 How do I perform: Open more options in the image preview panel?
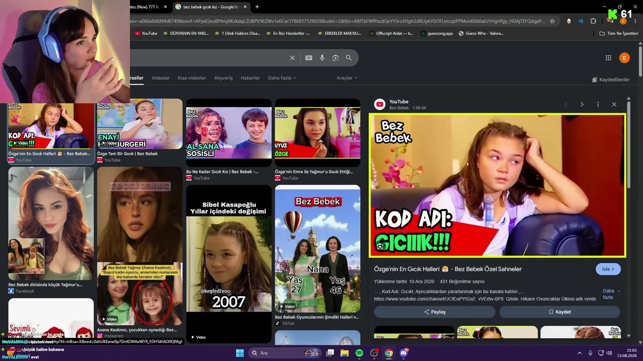598,104
